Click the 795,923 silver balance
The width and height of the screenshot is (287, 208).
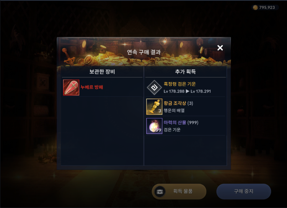267,8
